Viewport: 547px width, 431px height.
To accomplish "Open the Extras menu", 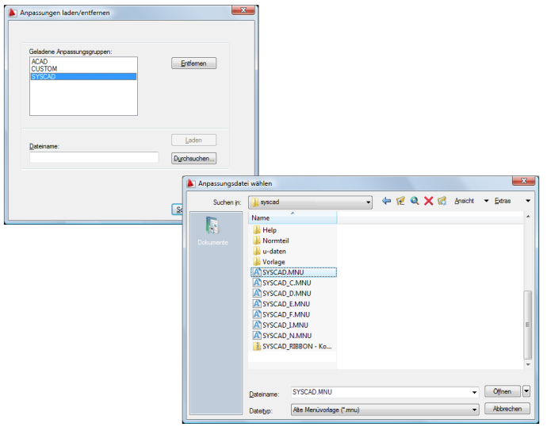I will (x=503, y=201).
